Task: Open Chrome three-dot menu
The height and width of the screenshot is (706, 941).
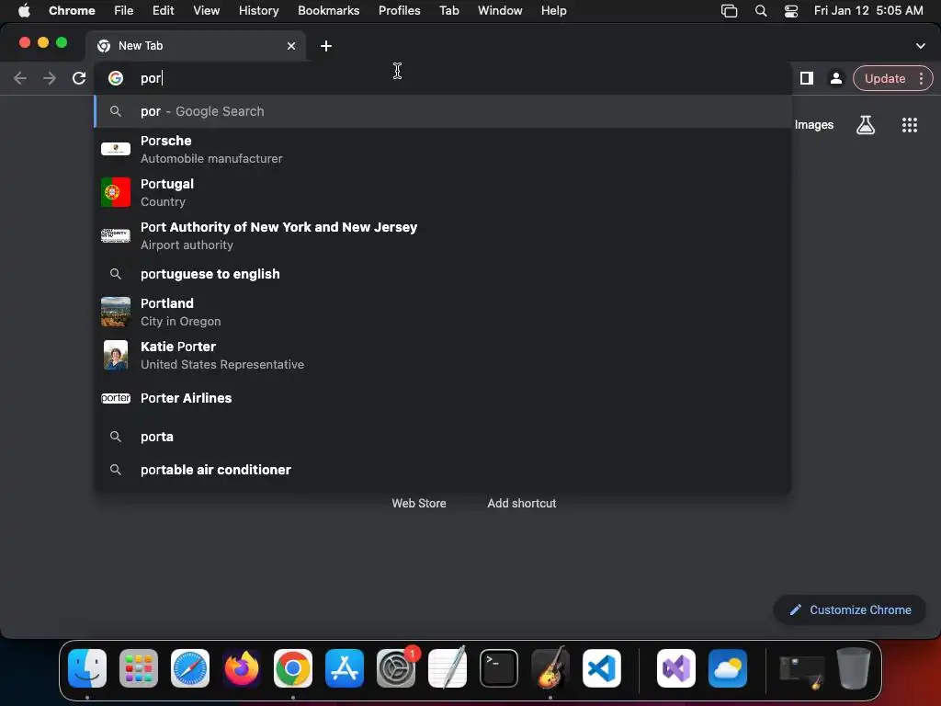Action: pos(921,78)
